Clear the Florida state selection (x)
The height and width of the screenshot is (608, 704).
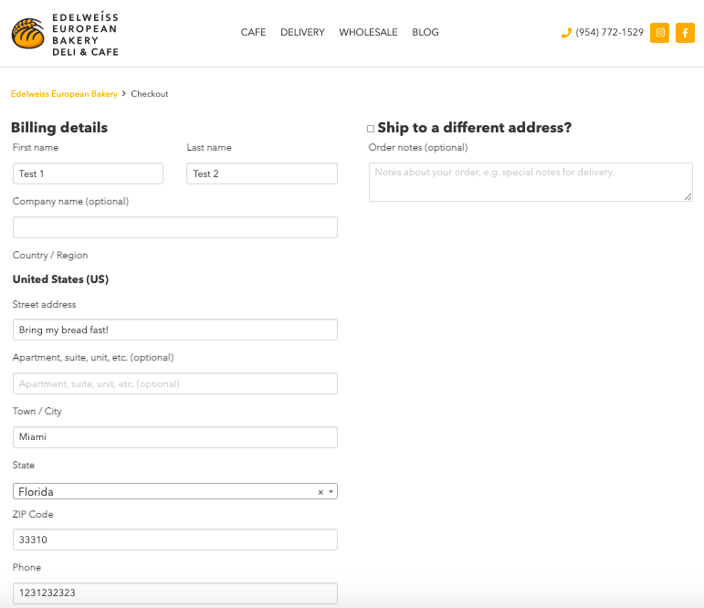[x=320, y=492]
